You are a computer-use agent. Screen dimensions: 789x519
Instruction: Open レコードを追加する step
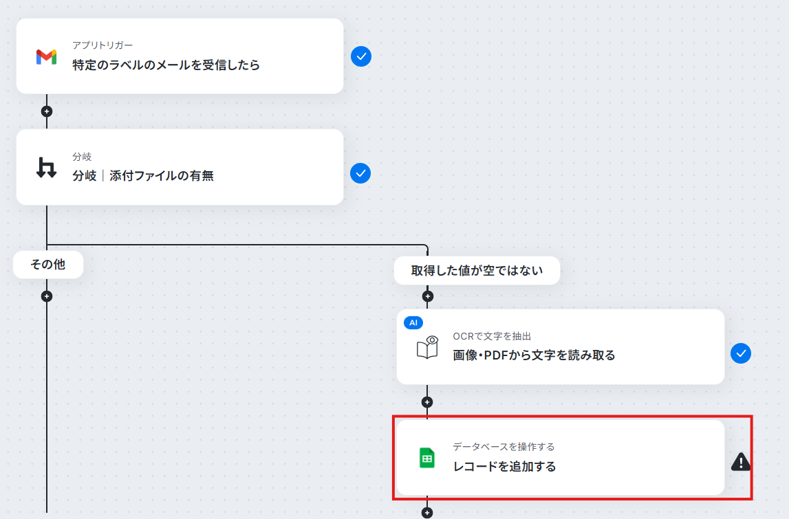(561, 458)
